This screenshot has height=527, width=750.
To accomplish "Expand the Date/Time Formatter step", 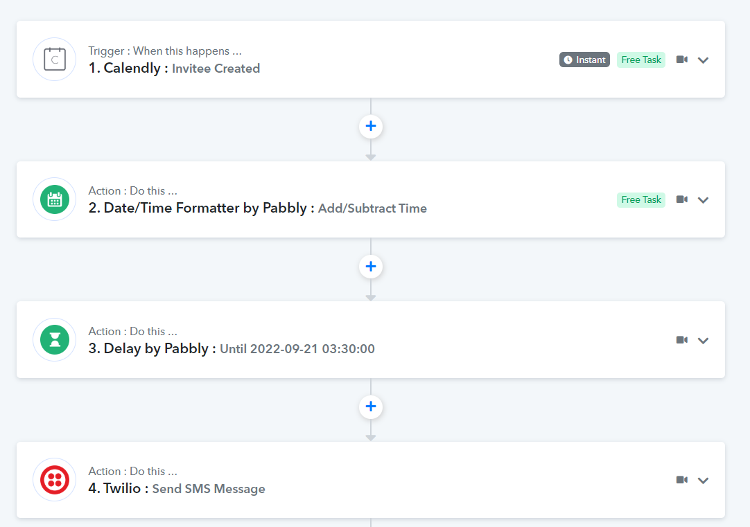I will tap(703, 200).
